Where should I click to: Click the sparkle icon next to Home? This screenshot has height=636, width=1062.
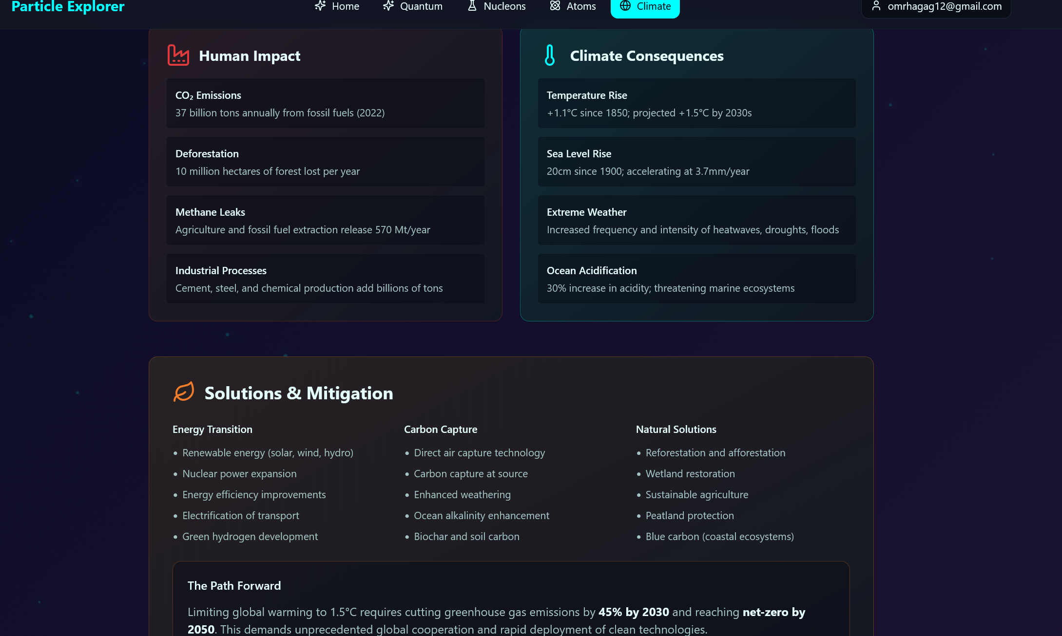click(320, 6)
